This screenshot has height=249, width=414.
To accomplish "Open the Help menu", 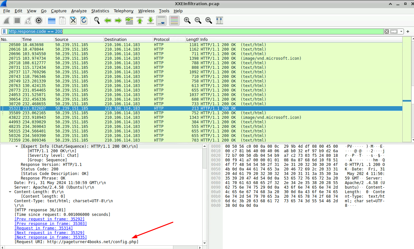I will tap(178, 11).
